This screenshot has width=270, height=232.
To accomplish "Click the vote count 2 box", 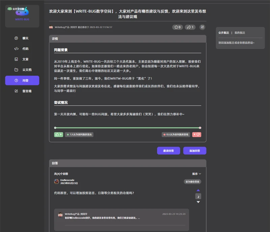I will coord(198,197).
